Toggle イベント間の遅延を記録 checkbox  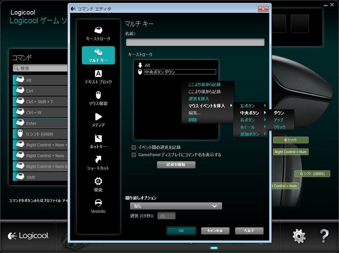coord(134,147)
